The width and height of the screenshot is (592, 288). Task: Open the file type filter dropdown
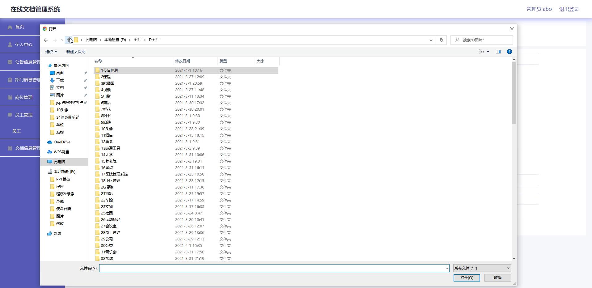coord(482,268)
